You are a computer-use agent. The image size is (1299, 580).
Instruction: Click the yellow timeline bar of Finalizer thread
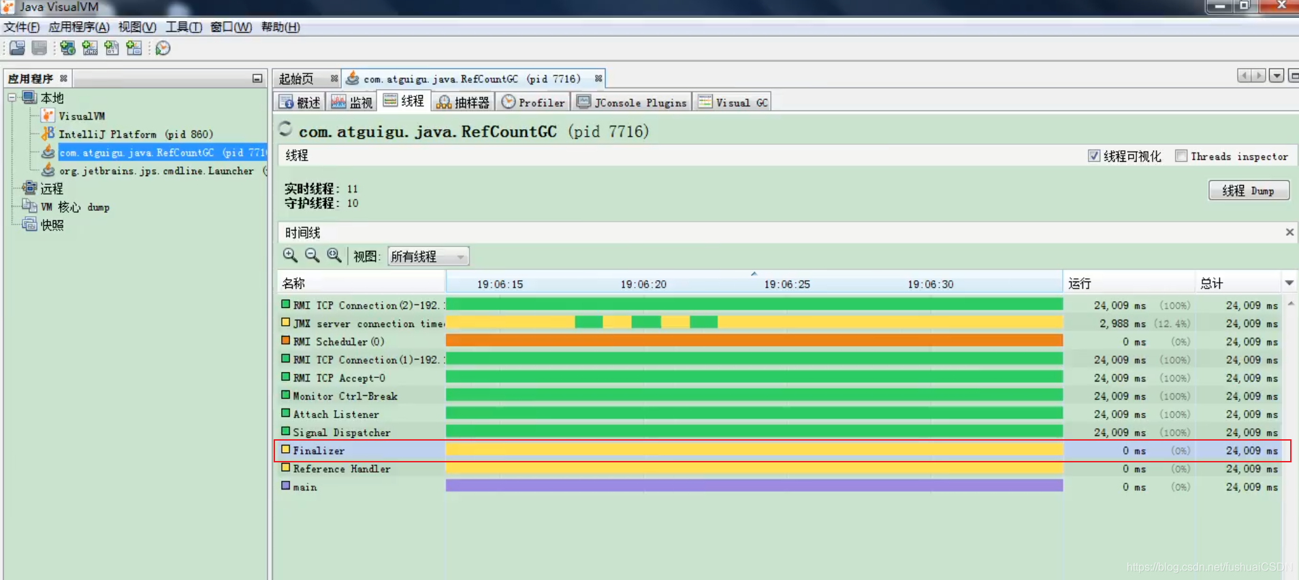[754, 449]
